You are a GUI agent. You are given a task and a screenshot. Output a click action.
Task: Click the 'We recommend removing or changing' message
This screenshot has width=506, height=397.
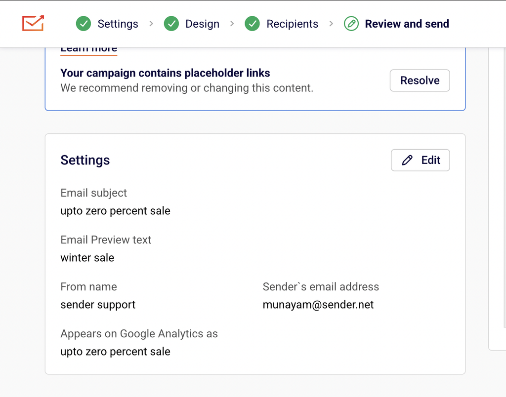(187, 88)
